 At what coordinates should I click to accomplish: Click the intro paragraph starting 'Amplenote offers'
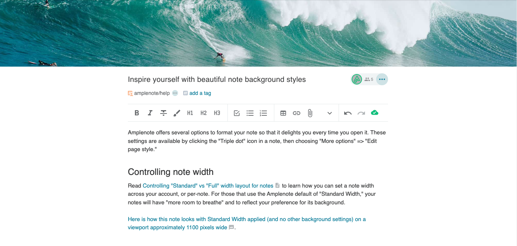pos(258,141)
